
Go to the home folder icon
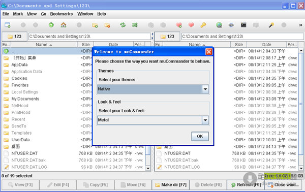coord(64,25)
